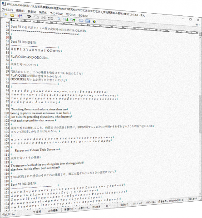Click the black curved undo arrow icon
202x218 pixels.
pyautogui.click(x=29, y=16)
